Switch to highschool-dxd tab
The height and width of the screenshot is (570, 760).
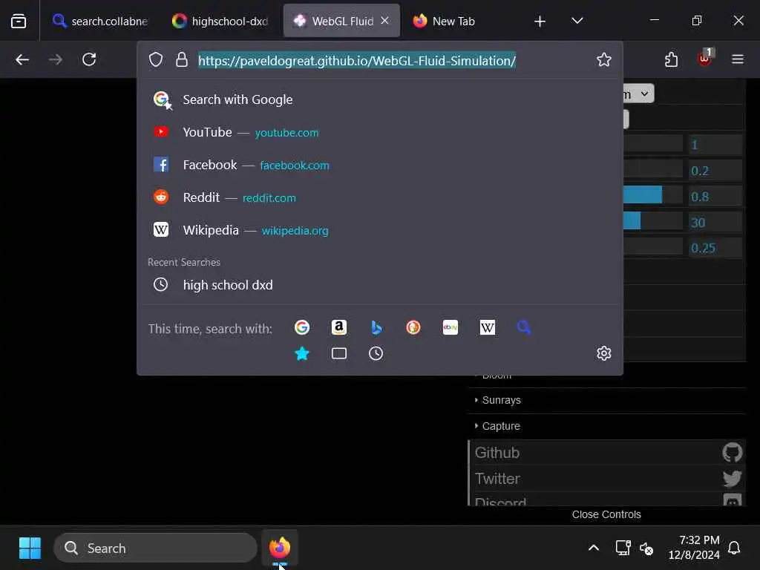tap(220, 21)
